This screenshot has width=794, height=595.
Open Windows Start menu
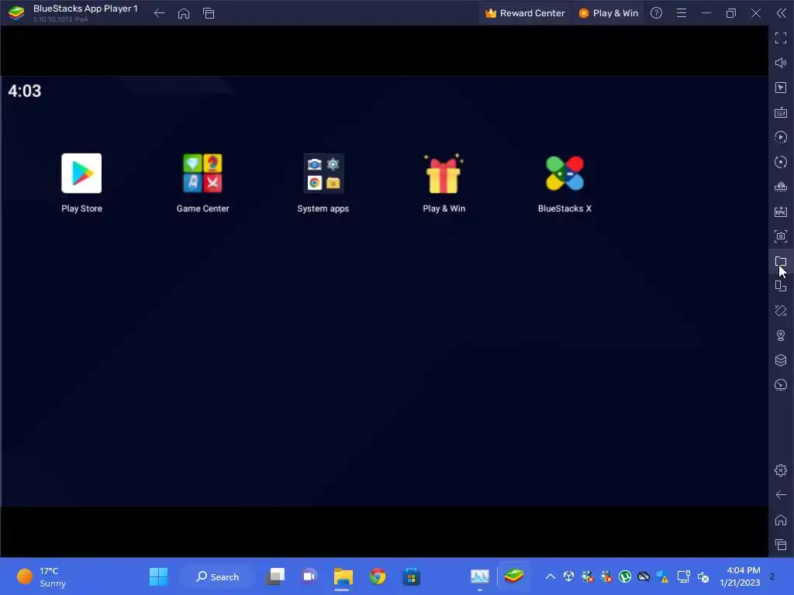158,576
